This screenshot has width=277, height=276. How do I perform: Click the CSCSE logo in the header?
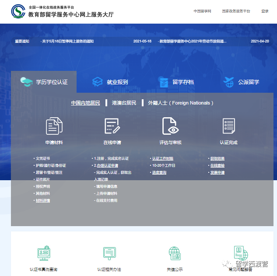click(18, 11)
